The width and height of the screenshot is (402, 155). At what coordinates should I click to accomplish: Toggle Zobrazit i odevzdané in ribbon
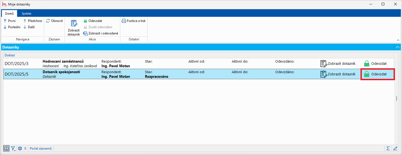[x=101, y=33]
